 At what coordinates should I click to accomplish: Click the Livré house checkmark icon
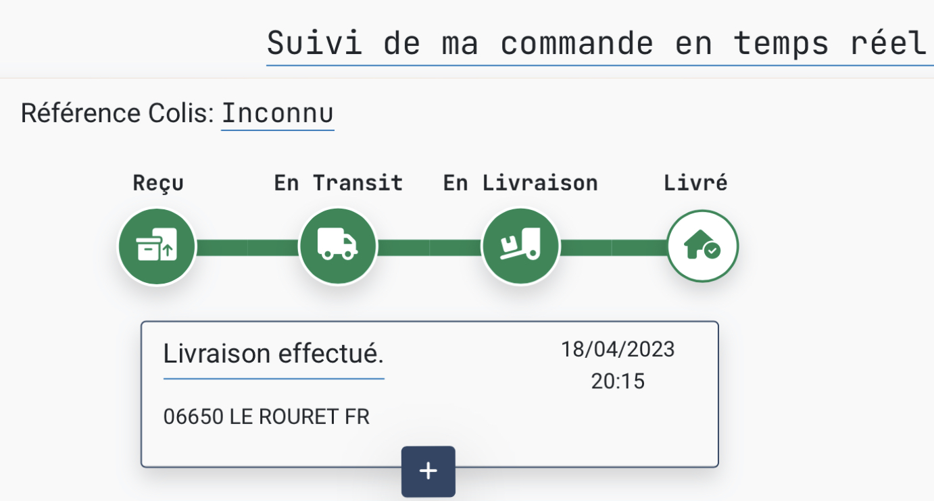pyautogui.click(x=703, y=247)
